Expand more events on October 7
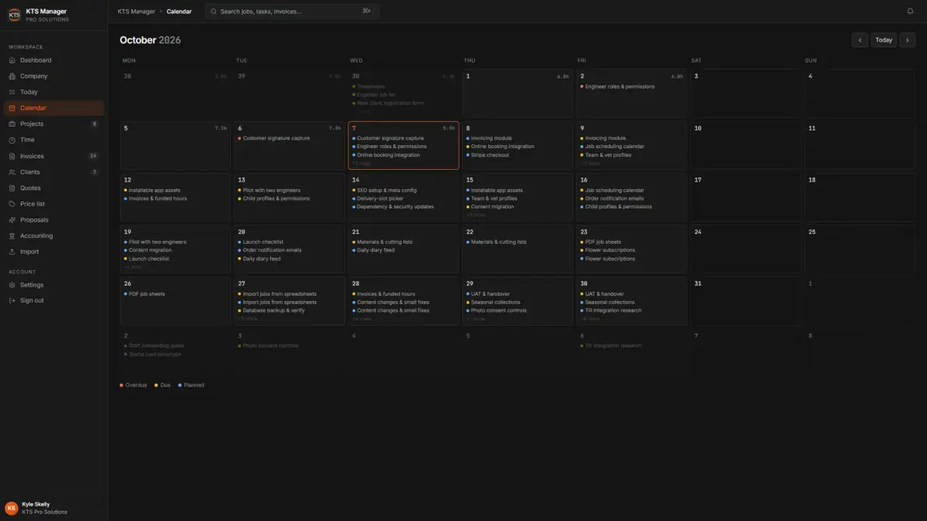The width and height of the screenshot is (927, 521). (x=362, y=164)
